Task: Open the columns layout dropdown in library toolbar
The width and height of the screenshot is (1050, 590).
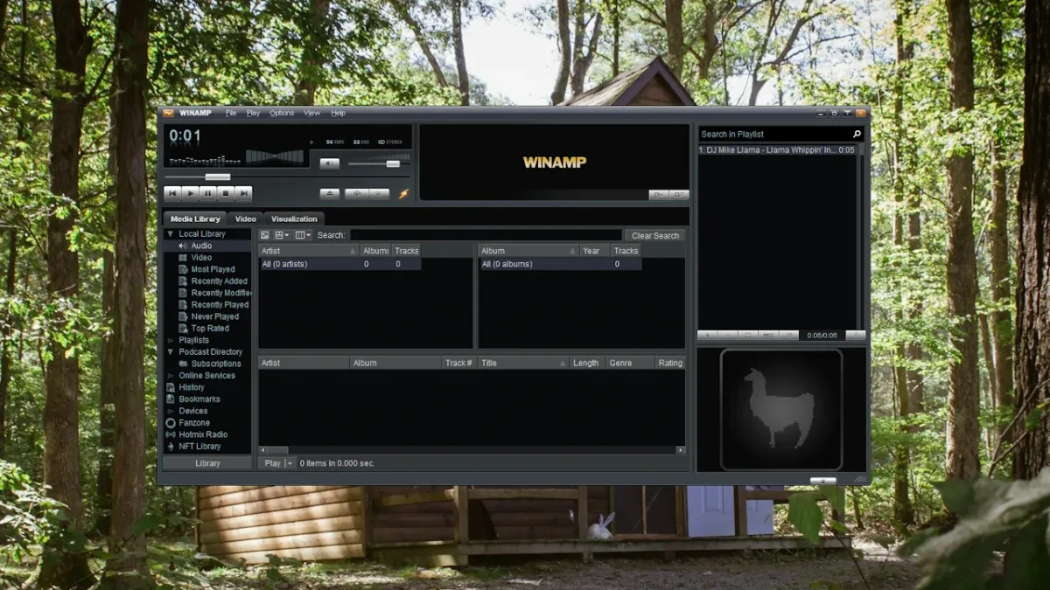Action: [303, 235]
